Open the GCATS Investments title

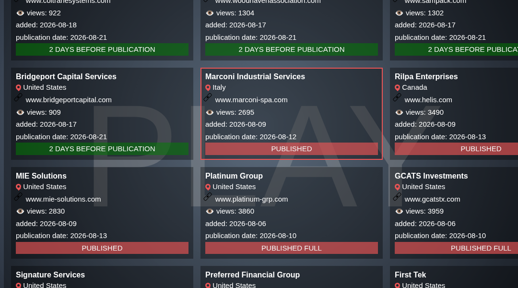(431, 176)
